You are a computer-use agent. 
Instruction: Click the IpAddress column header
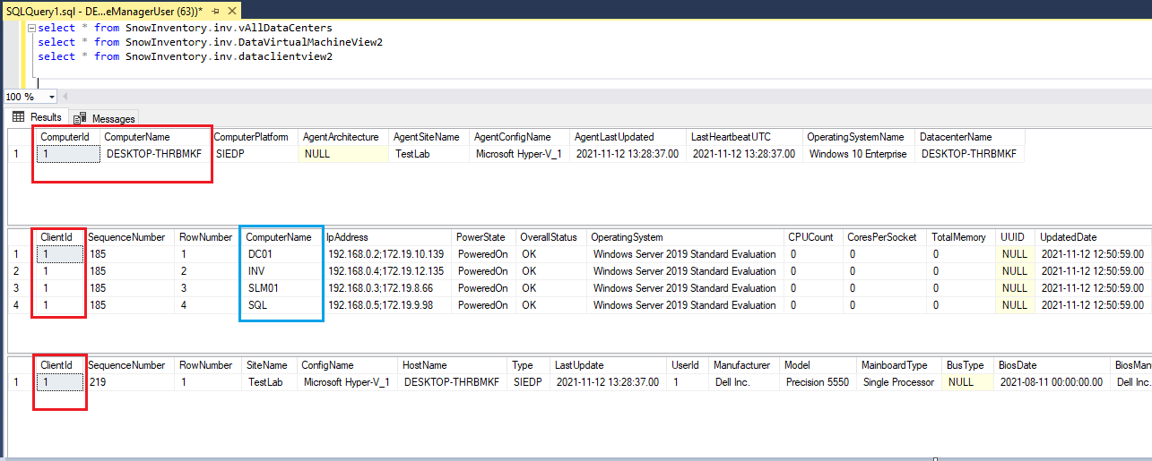(387, 237)
